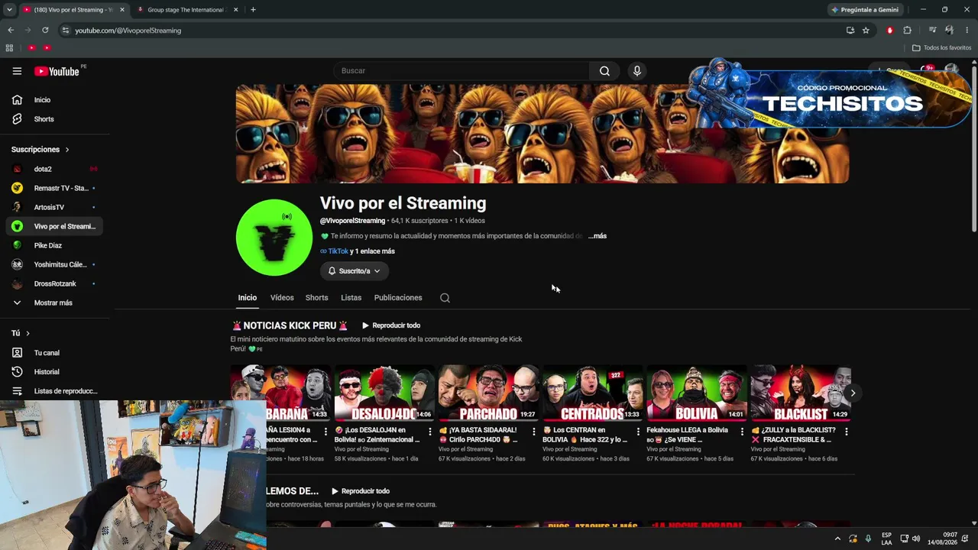Expand the Suscripciones section
Screen dimensions: 978x550
(40, 150)
